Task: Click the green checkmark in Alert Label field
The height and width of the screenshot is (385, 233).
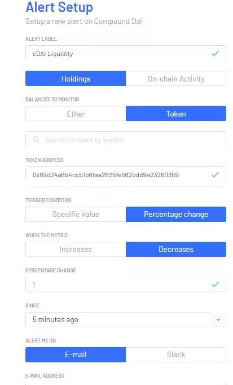Action: [x=215, y=53]
